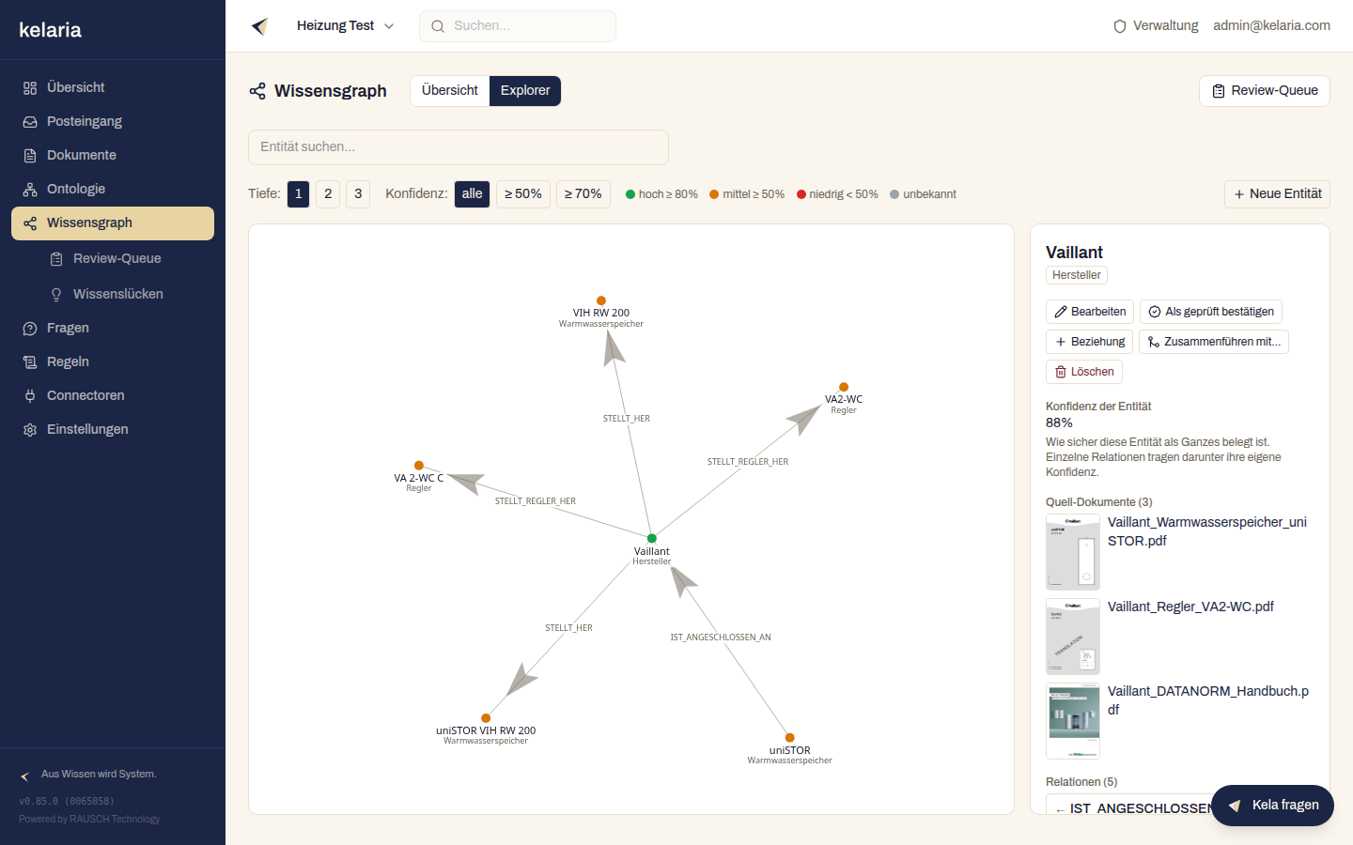
Task: Click the paper-plane logo icon in top bar
Action: (x=260, y=26)
